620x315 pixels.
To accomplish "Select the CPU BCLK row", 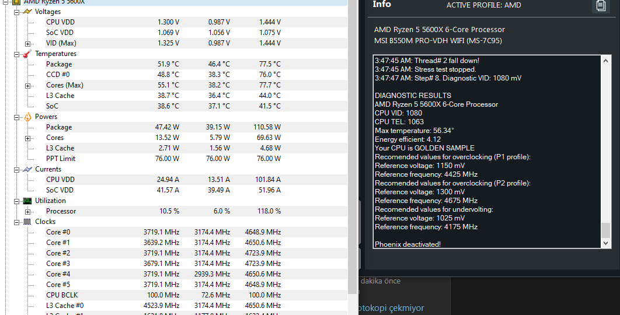I will (x=196, y=295).
